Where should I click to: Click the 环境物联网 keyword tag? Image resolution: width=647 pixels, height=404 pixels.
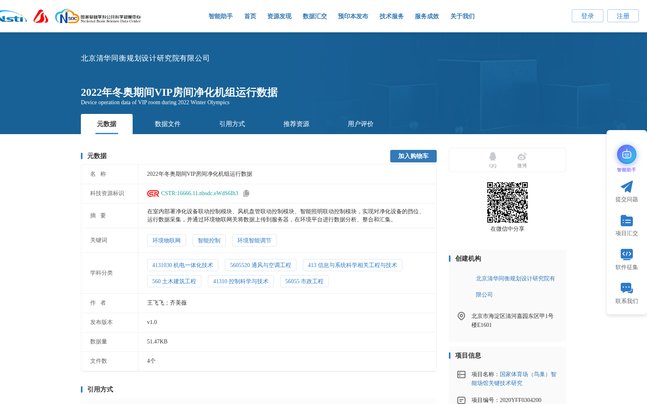[x=166, y=240]
